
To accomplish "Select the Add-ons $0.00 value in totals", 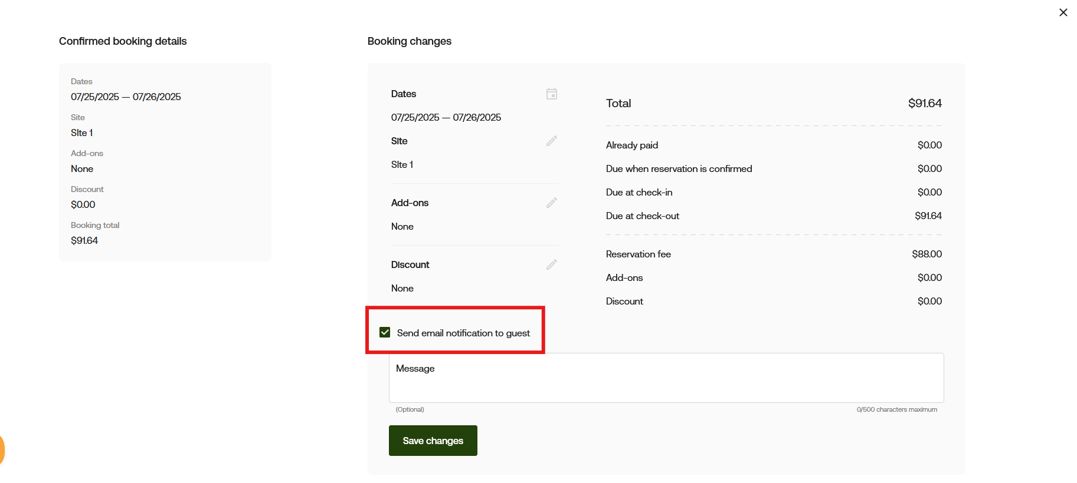I will click(x=929, y=277).
